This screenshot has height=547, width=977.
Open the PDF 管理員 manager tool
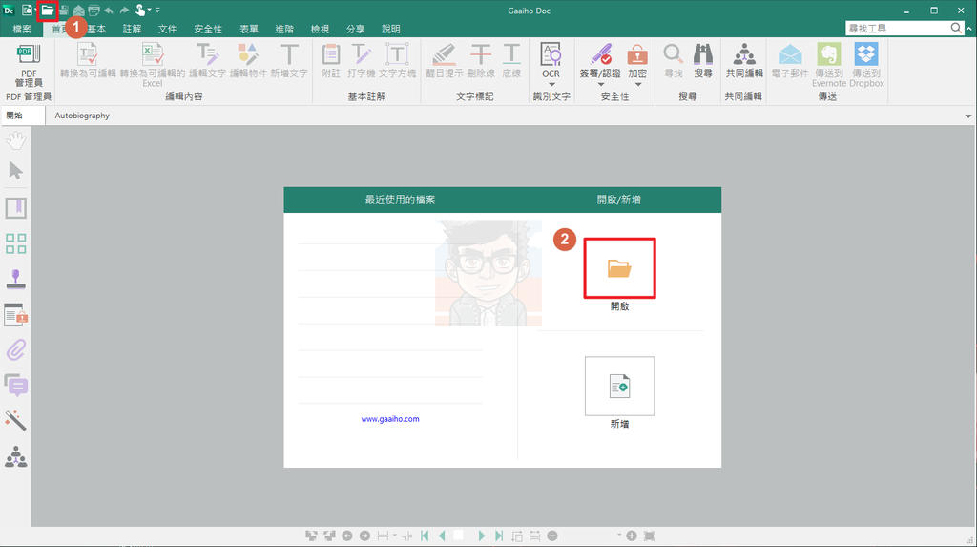[28, 65]
